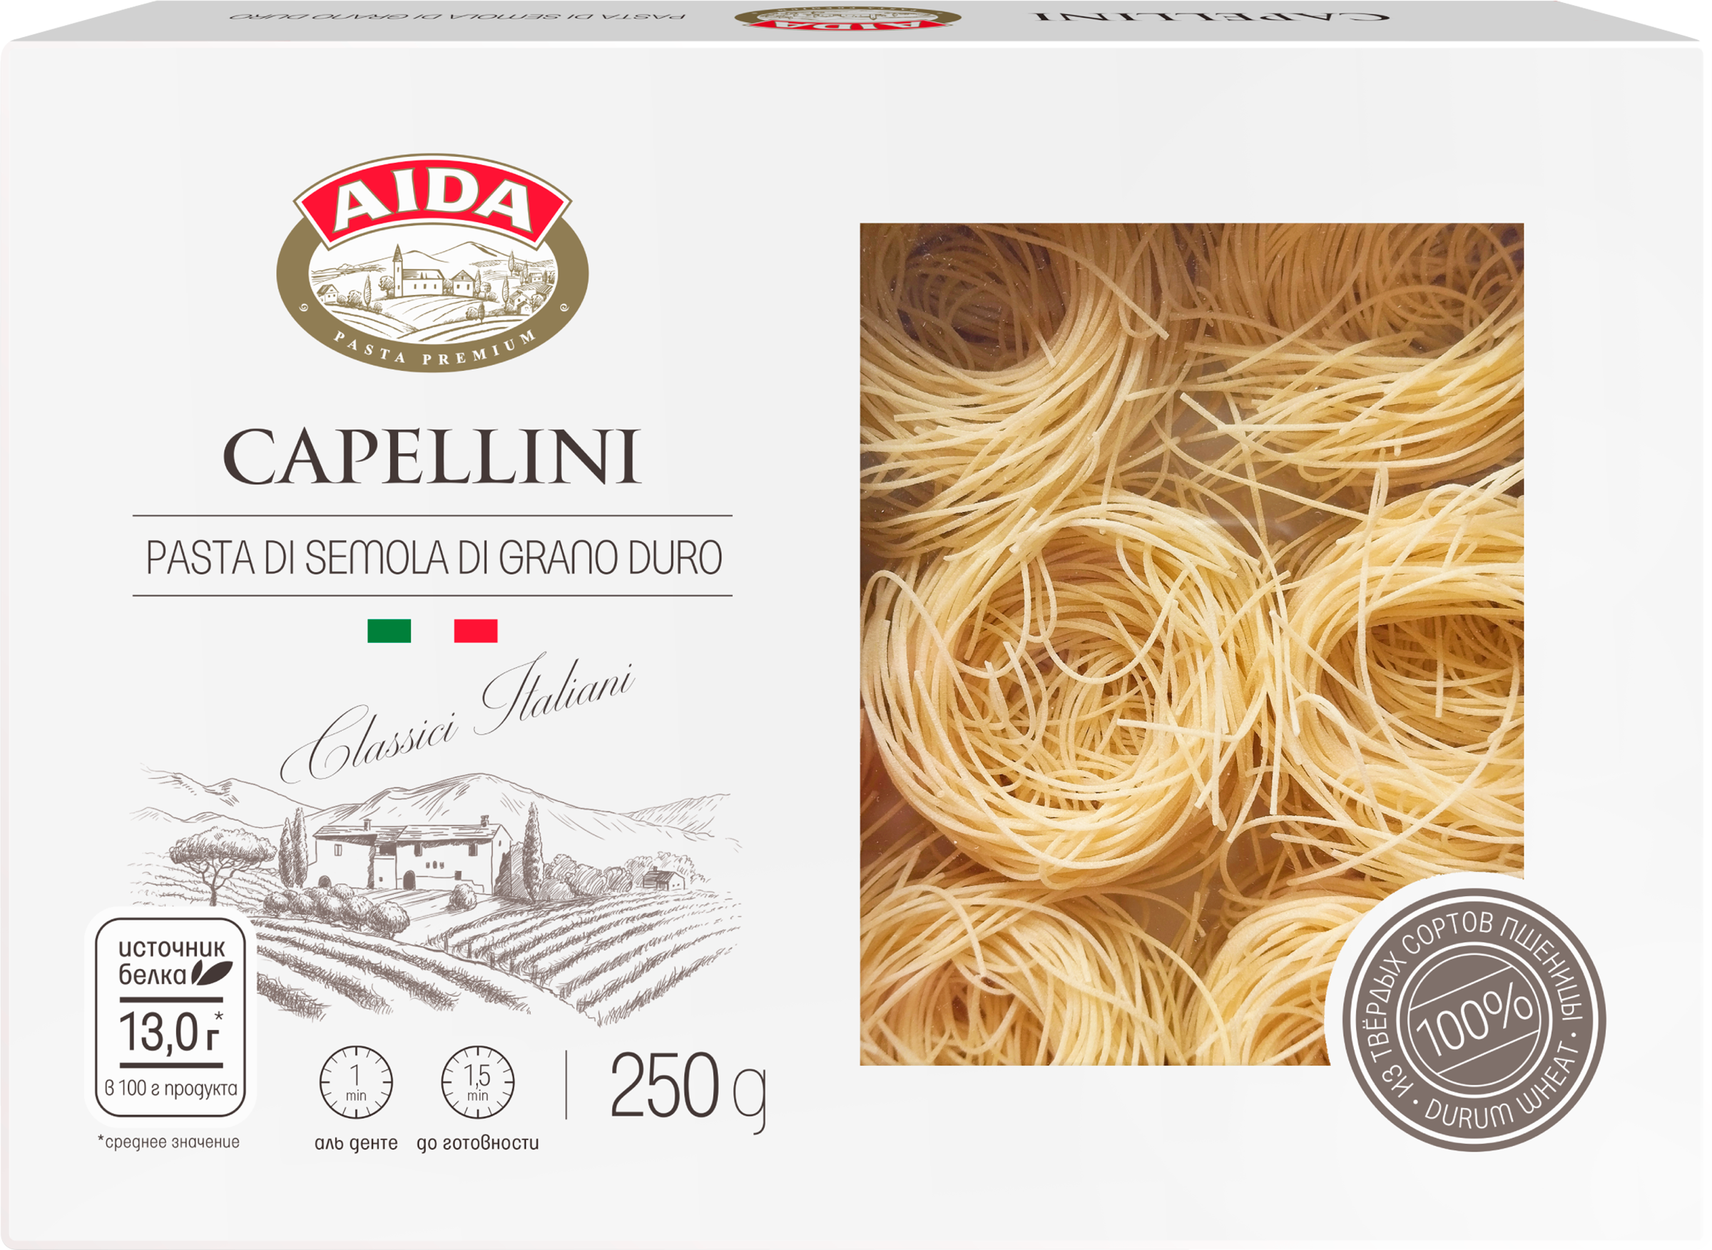
Task: Click the 1 min al dente clock icon
Action: click(x=355, y=1083)
